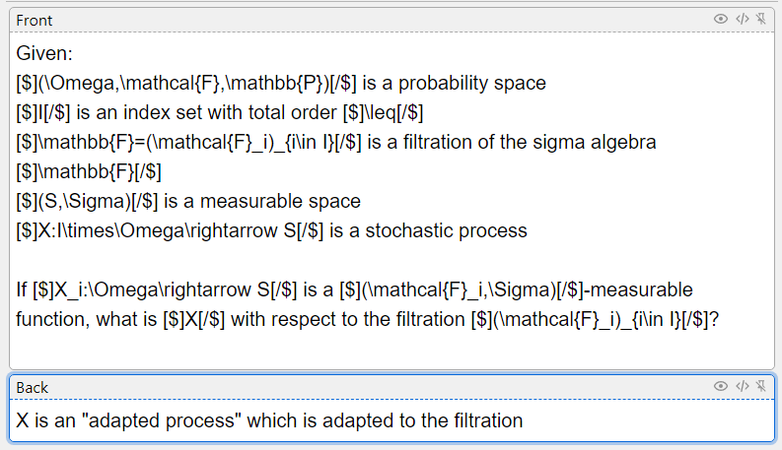Viewport: 782px width, 450px height.
Task: Click the line about the stochastic process
Action: pos(271,231)
